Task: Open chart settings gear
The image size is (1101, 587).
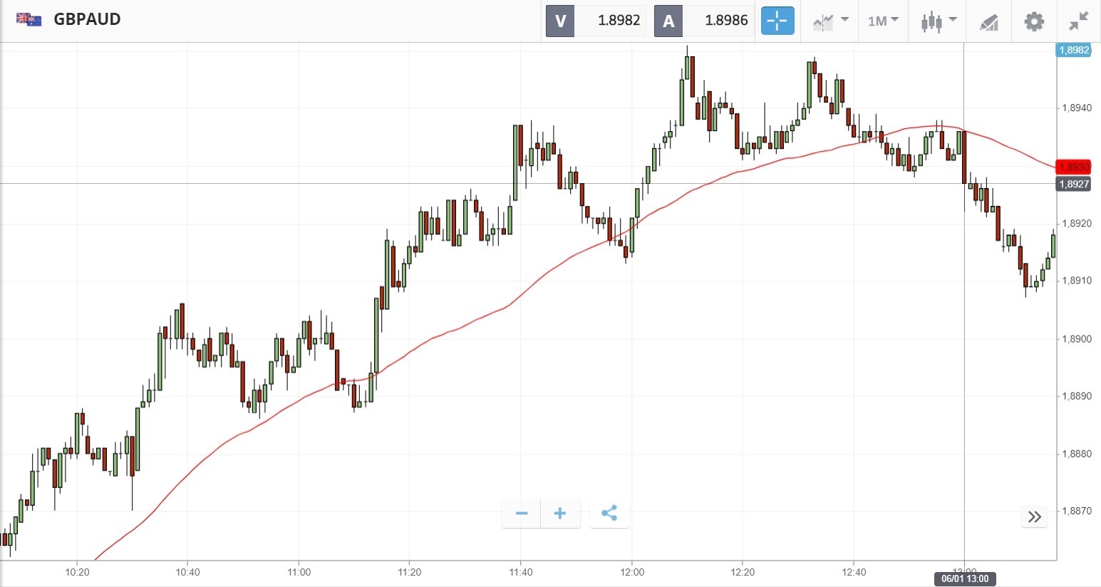Action: (x=1034, y=21)
